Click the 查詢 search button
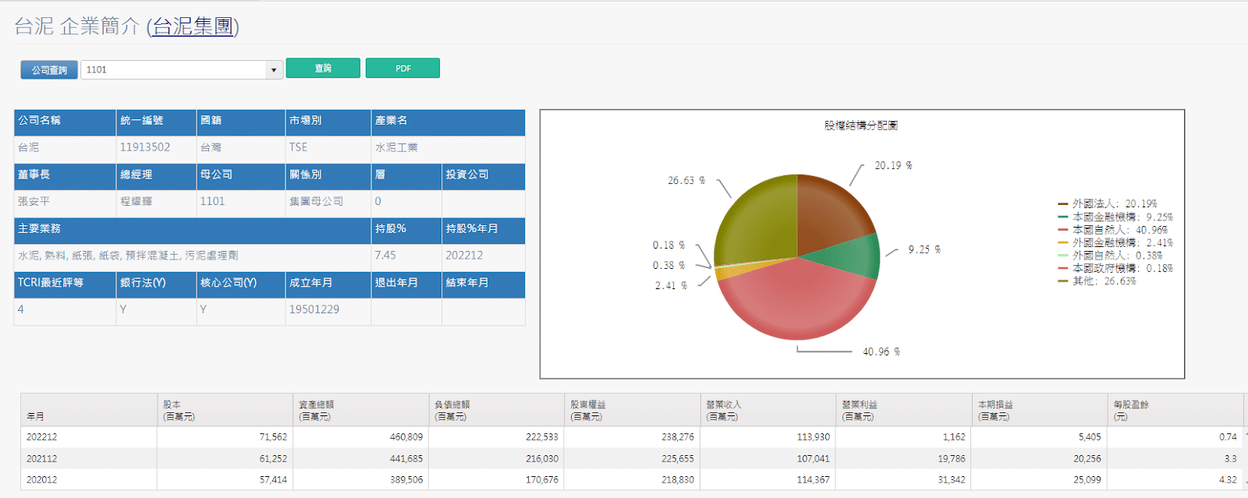Viewport: 1248px width, 498px height. (x=323, y=69)
